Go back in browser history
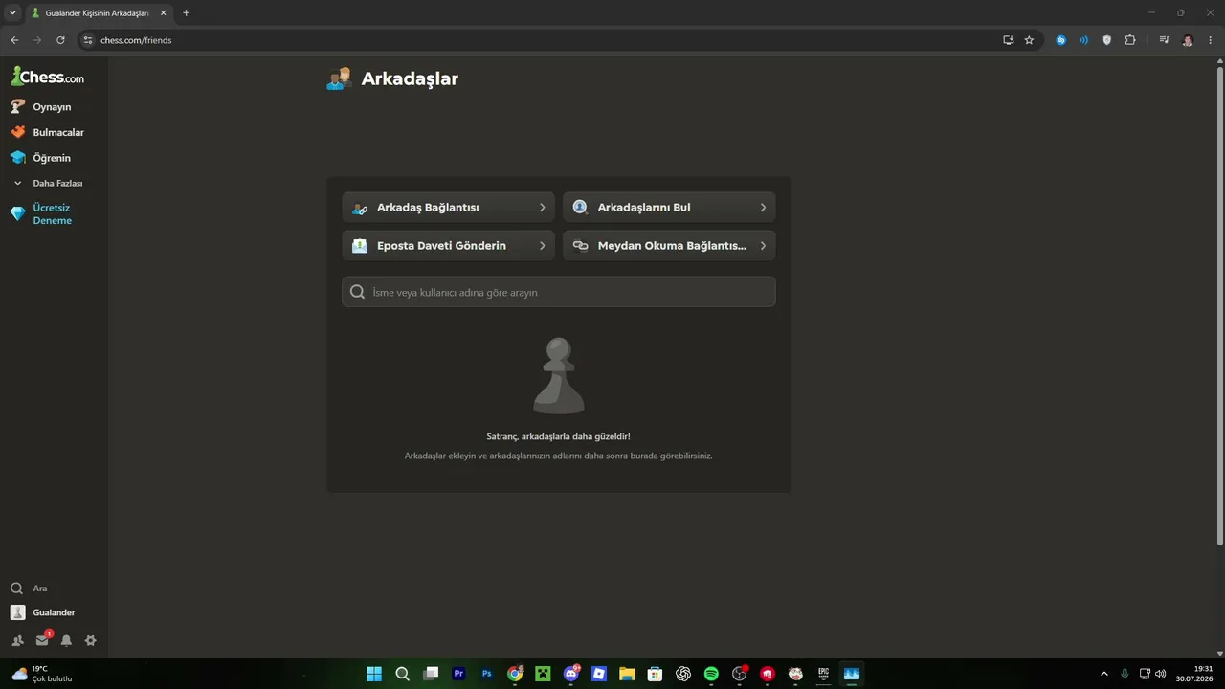Viewport: 1225px width, 689px height. point(14,40)
